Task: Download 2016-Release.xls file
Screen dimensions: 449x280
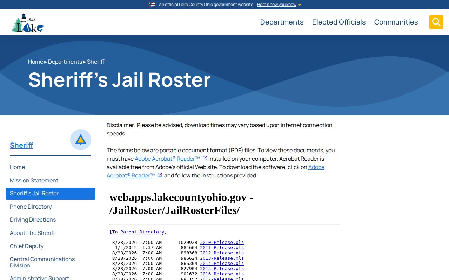Action: pyautogui.click(x=222, y=274)
